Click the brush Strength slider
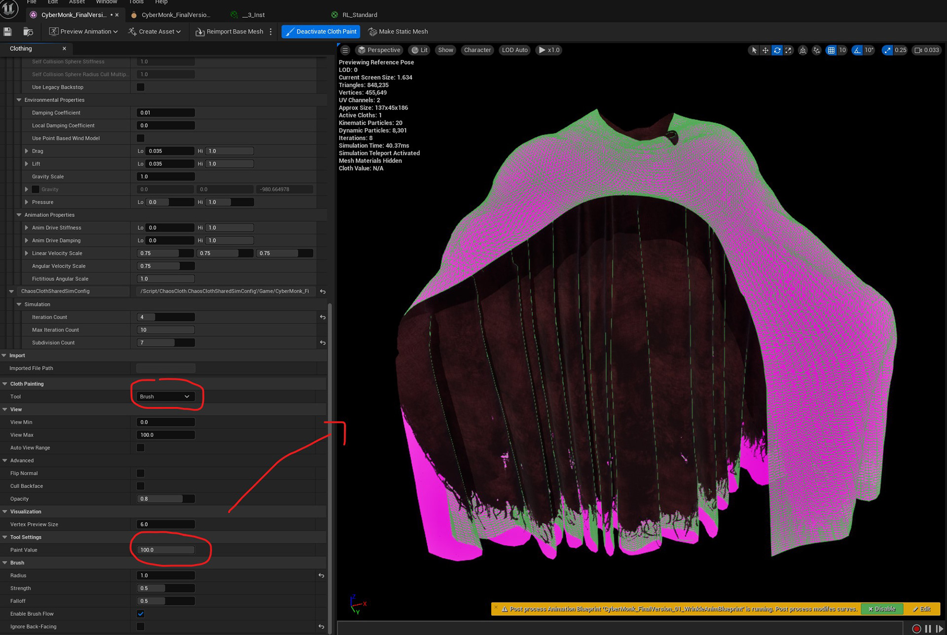The width and height of the screenshot is (947, 635). (165, 588)
